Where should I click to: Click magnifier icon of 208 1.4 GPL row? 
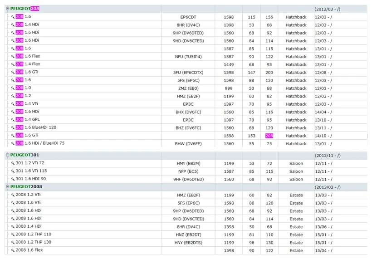pyautogui.click(x=13, y=120)
